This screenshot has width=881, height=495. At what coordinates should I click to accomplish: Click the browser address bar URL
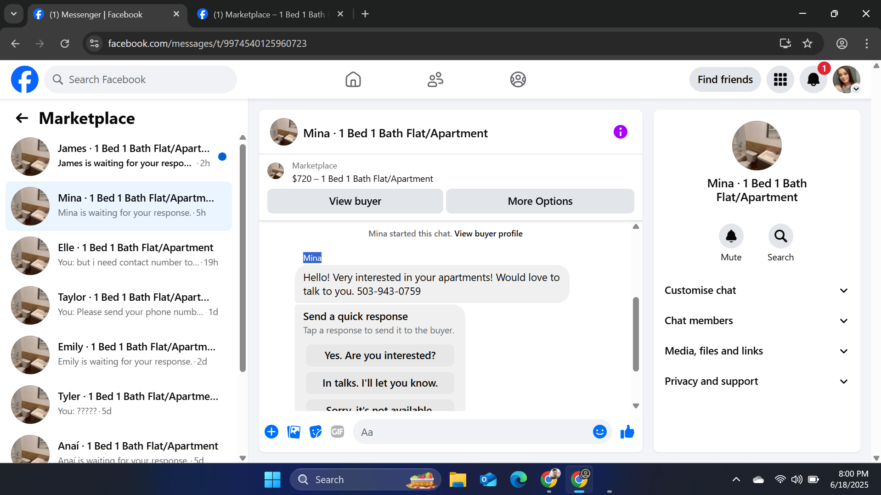coord(207,44)
